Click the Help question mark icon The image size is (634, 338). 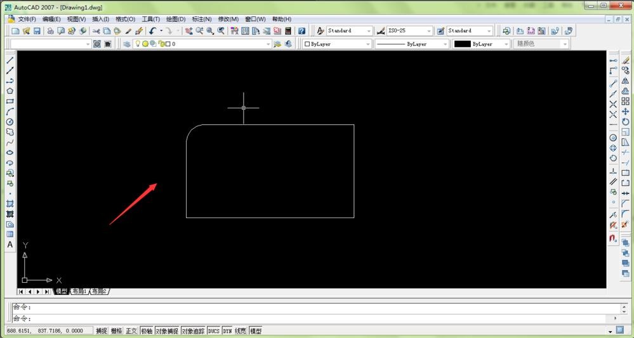tap(301, 30)
